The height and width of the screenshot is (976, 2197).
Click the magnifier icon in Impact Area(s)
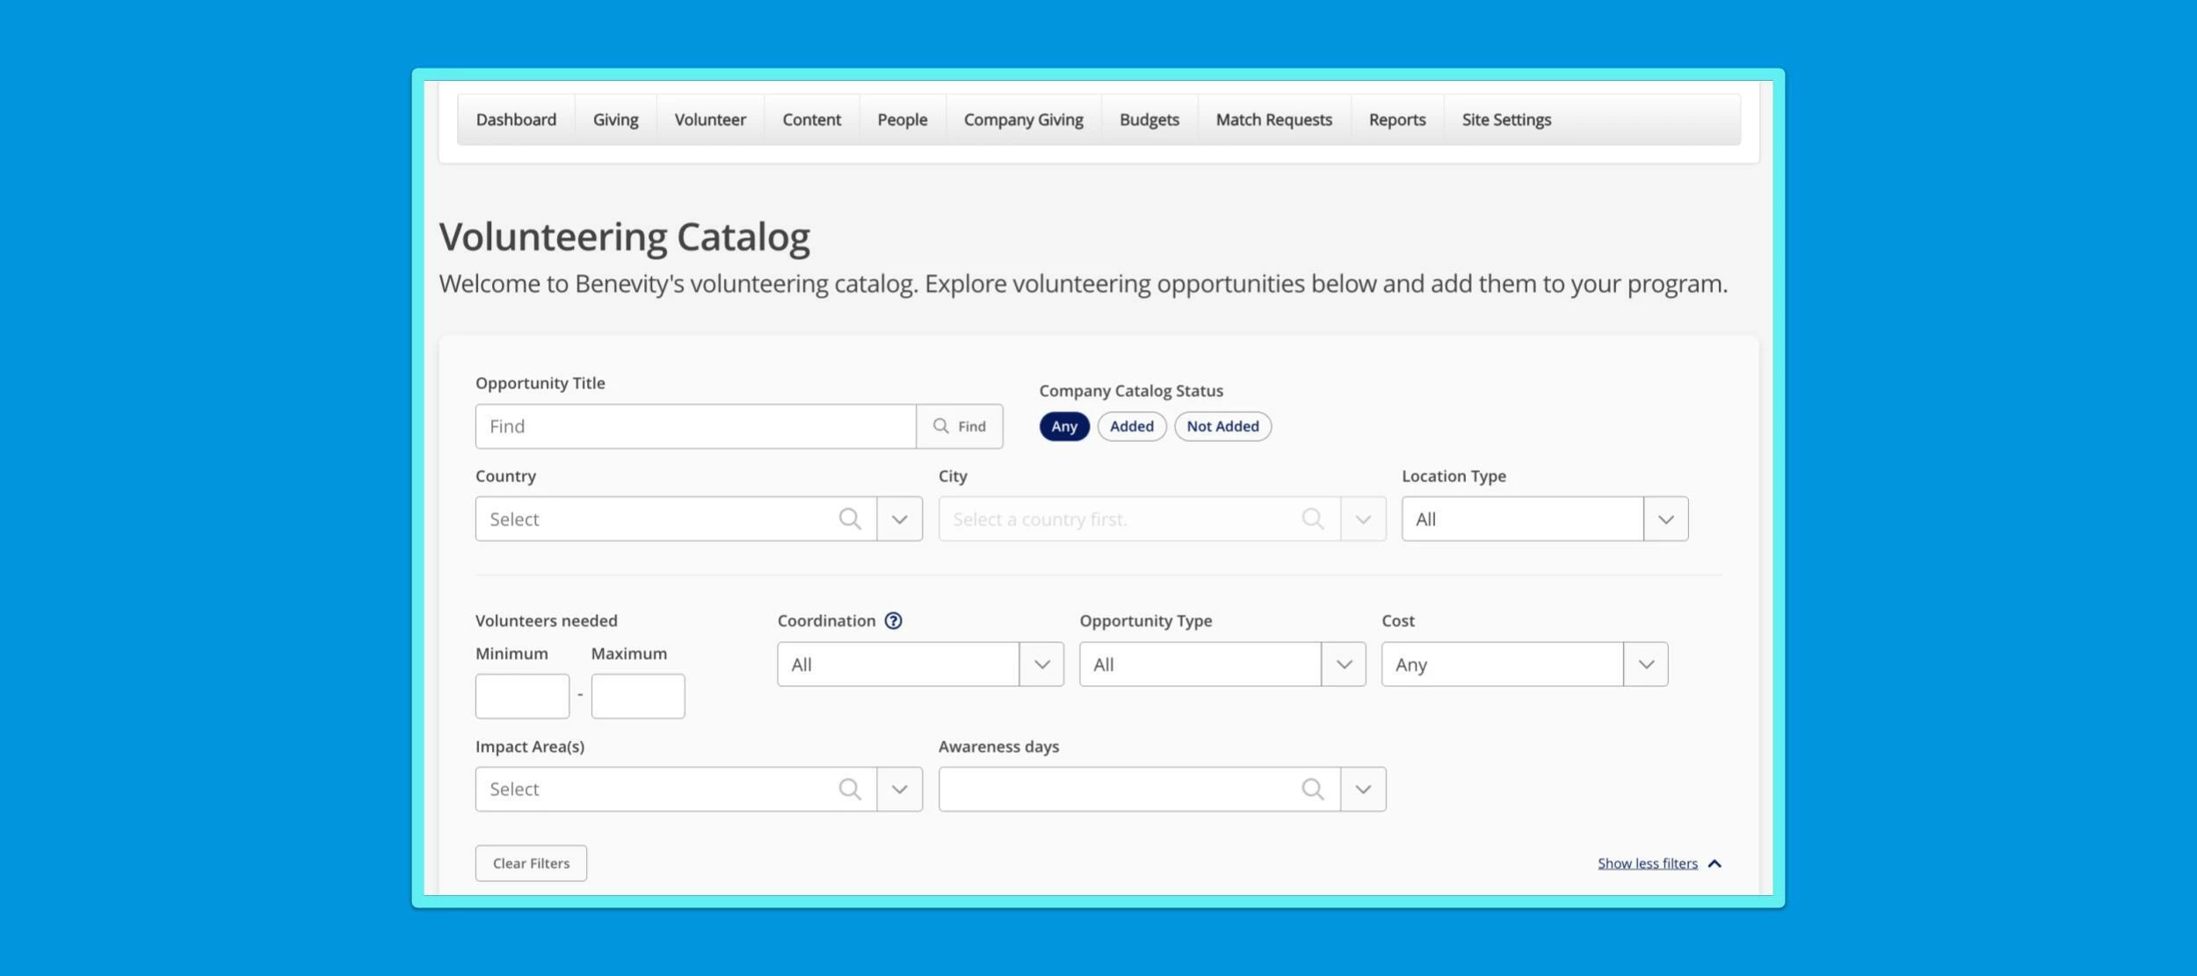pos(850,788)
